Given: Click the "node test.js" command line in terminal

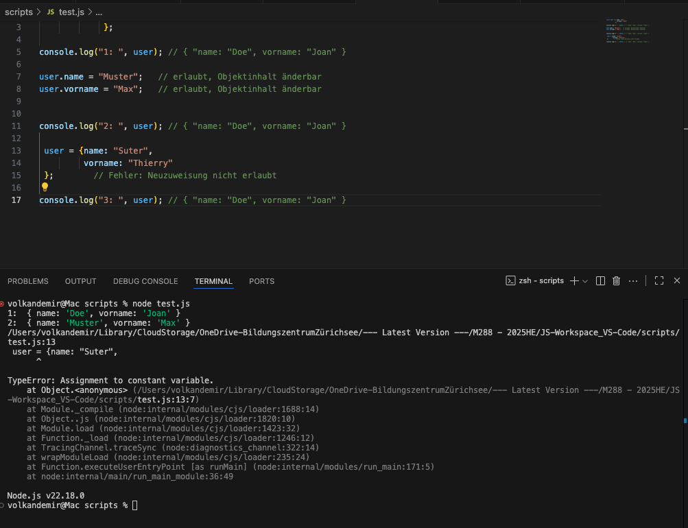Looking at the screenshot, I should [99, 304].
